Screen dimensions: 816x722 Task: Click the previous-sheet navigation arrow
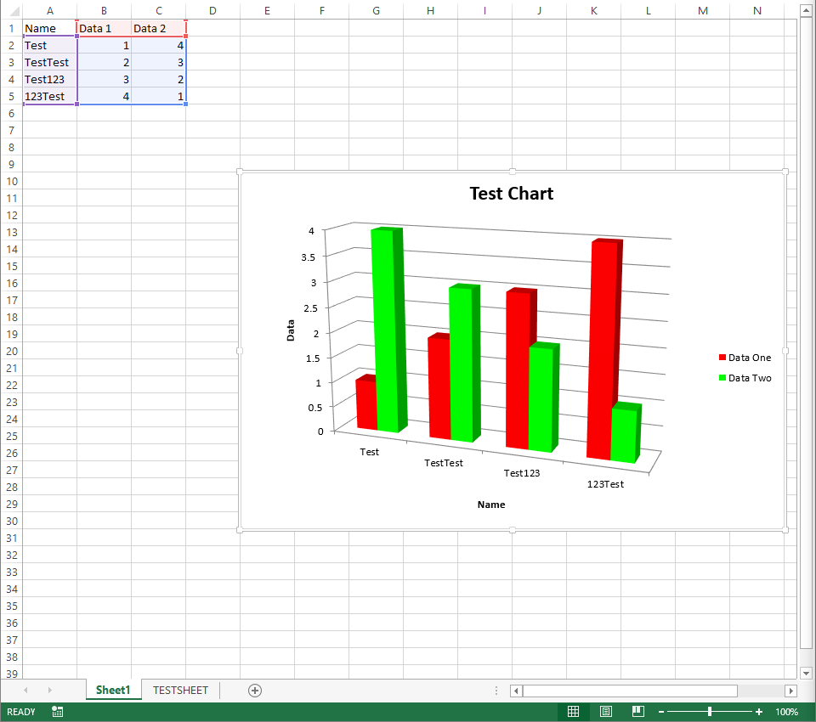(x=25, y=691)
